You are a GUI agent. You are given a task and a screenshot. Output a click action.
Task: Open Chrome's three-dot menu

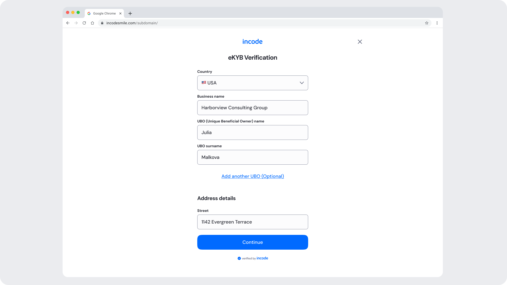click(437, 23)
